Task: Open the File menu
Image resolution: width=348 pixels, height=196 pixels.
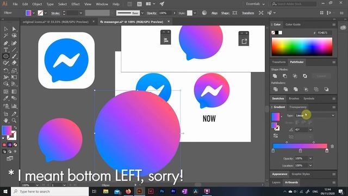Action: (x=15, y=4)
